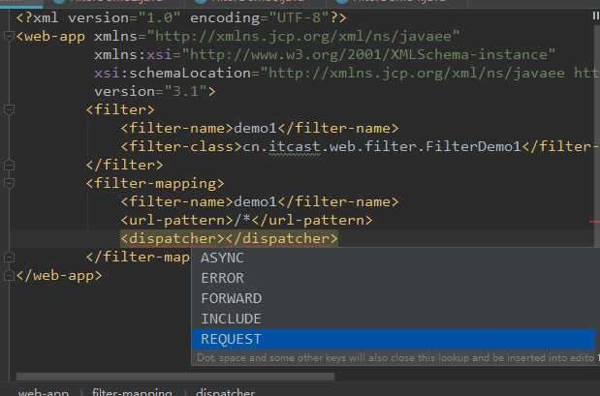Fold at the closing web-app tag marker
The image size is (600, 396).
pos(9,275)
